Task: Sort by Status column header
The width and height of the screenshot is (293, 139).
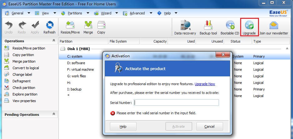Action: [238, 41]
